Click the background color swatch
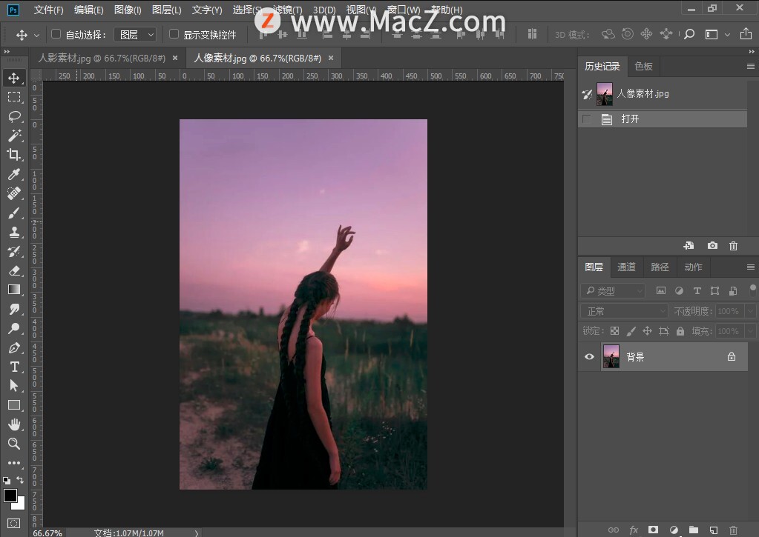The height and width of the screenshot is (537, 759). click(x=20, y=506)
